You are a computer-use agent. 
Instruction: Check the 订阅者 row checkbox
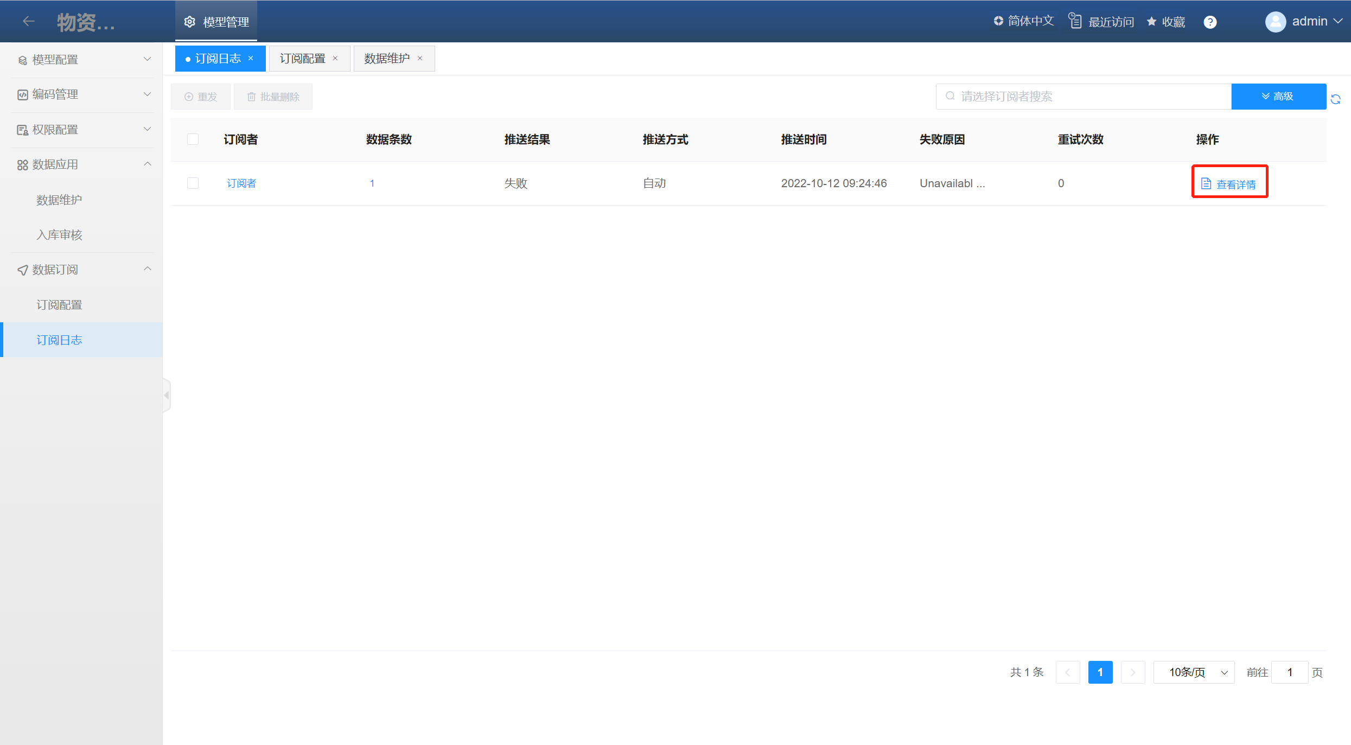click(x=193, y=183)
